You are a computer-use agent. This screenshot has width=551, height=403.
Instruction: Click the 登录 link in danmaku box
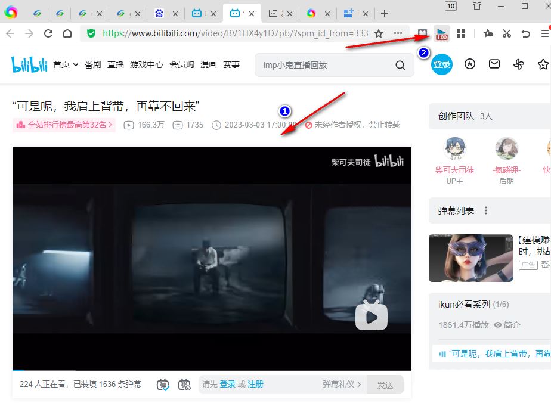point(227,385)
